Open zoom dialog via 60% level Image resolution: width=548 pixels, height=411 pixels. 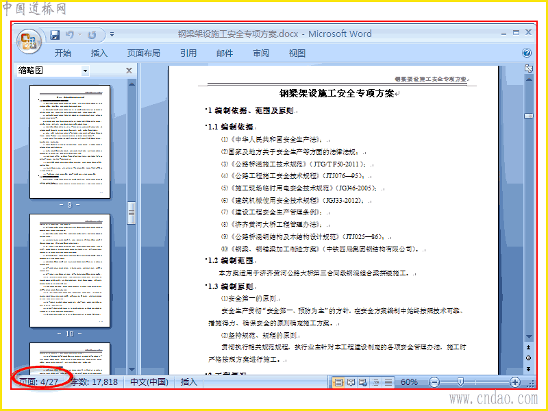coord(409,382)
